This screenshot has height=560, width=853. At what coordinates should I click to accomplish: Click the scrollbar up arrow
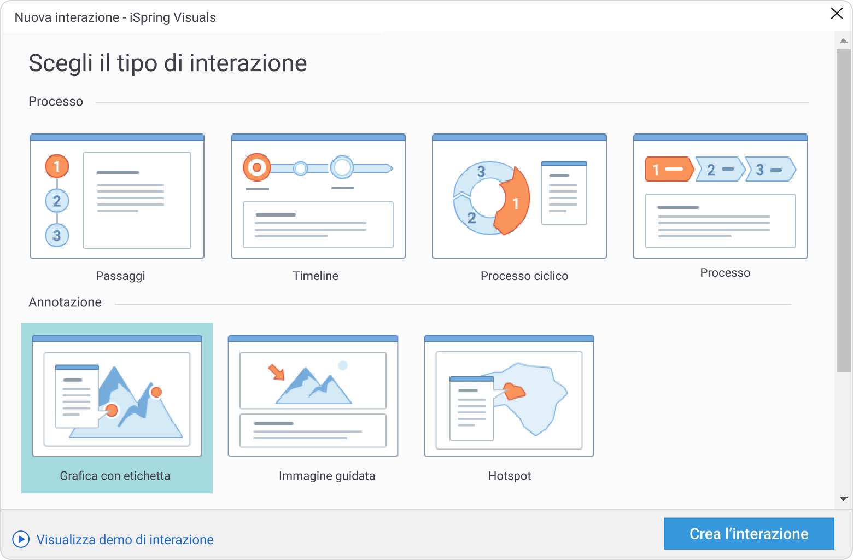click(x=844, y=40)
